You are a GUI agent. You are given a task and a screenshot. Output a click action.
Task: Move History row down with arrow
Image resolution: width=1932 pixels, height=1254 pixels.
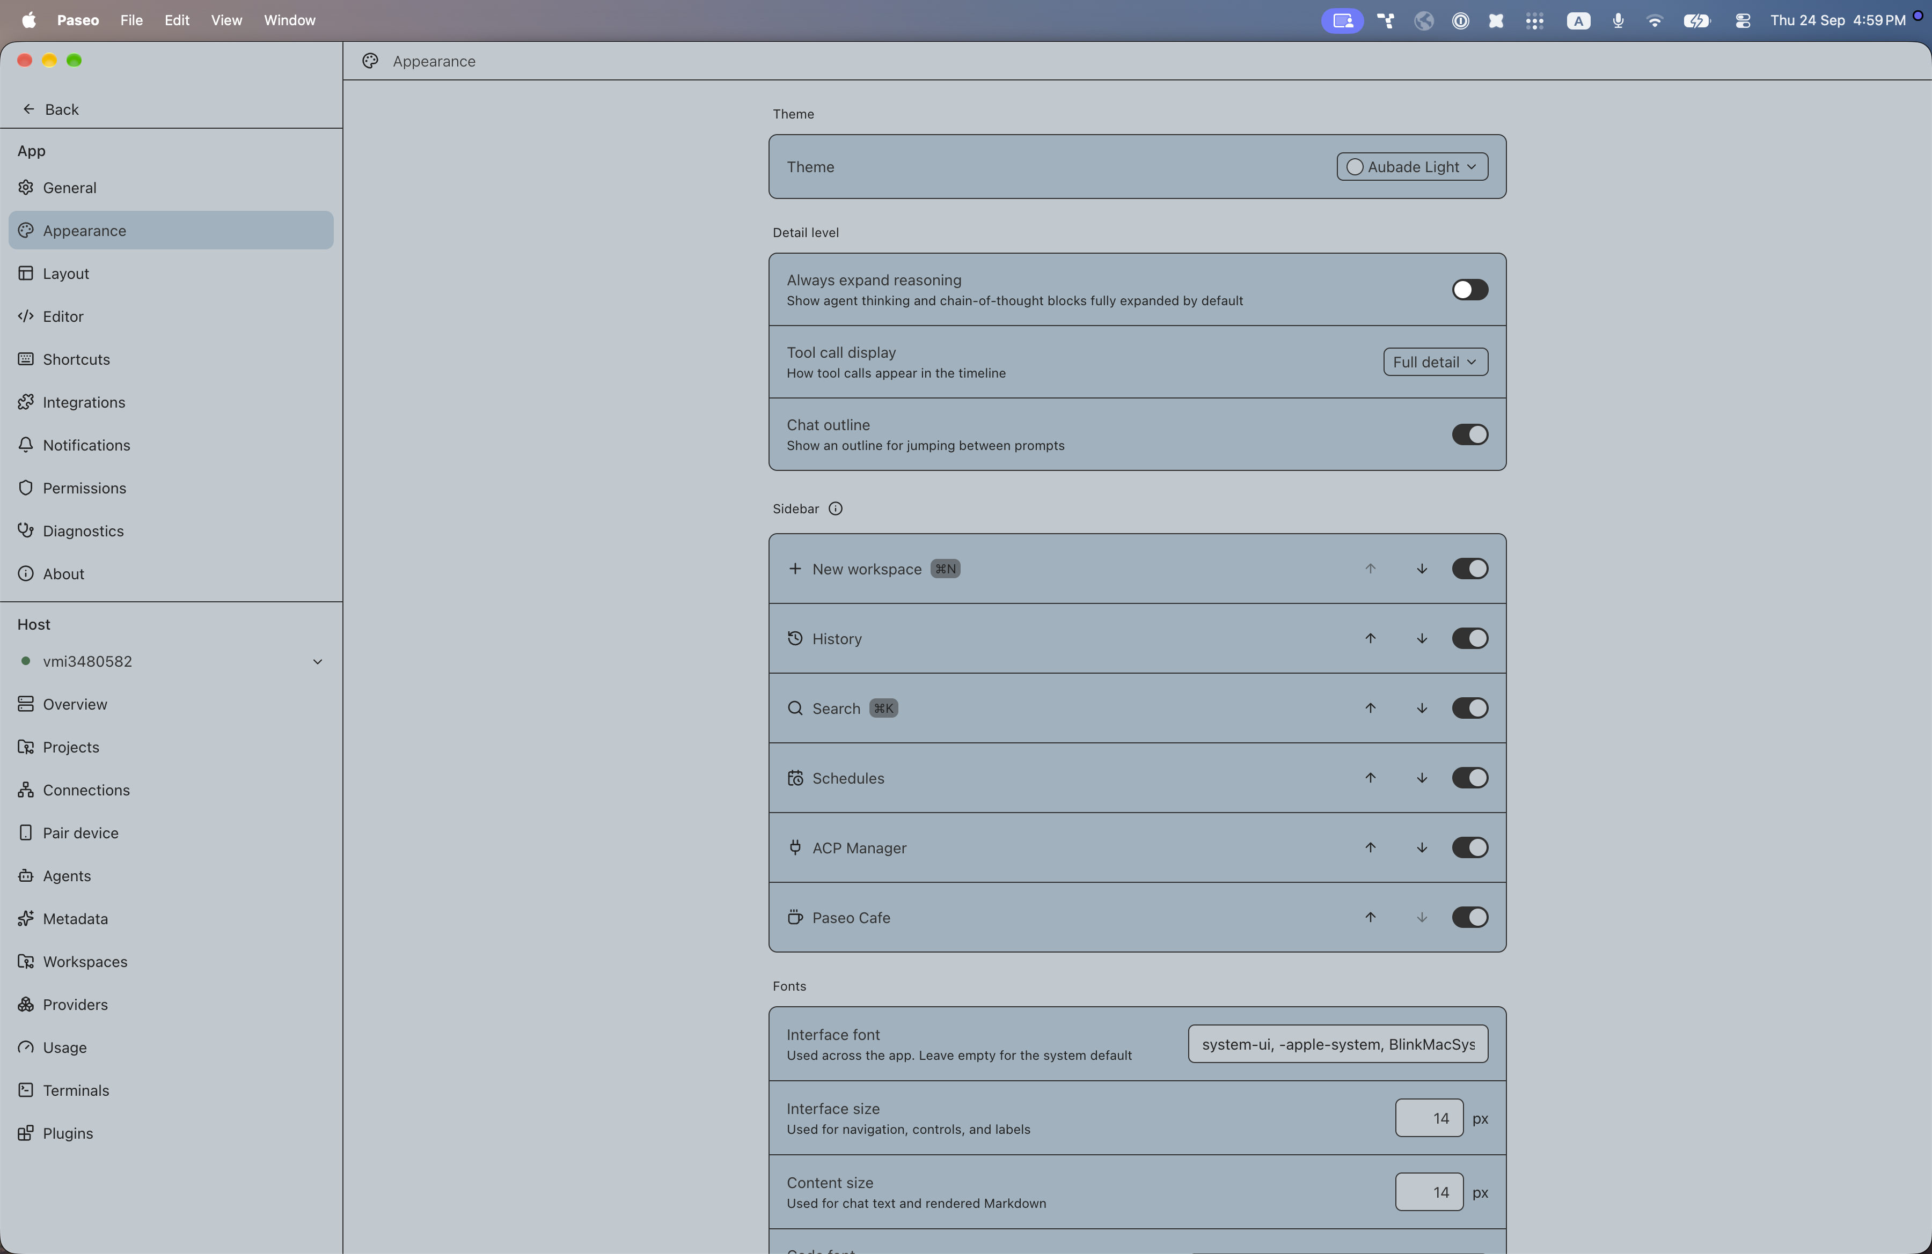point(1422,638)
